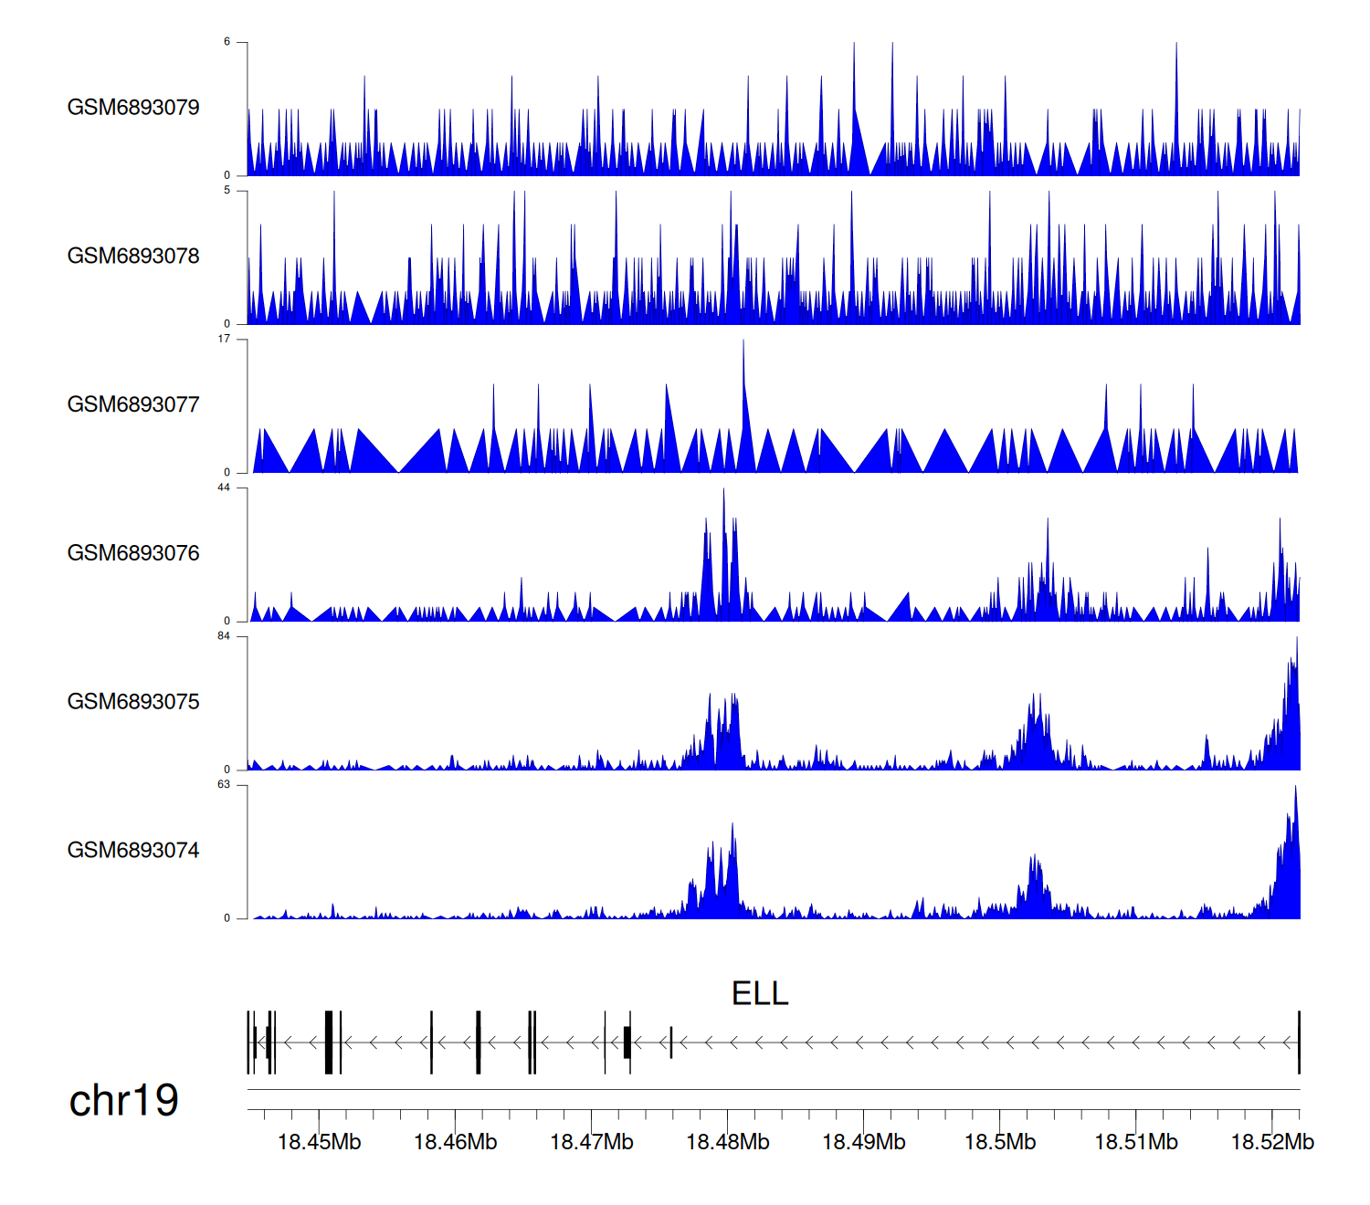The height and width of the screenshot is (1205, 1370).
Task: Click the ELL gene name label
Action: coord(760,994)
